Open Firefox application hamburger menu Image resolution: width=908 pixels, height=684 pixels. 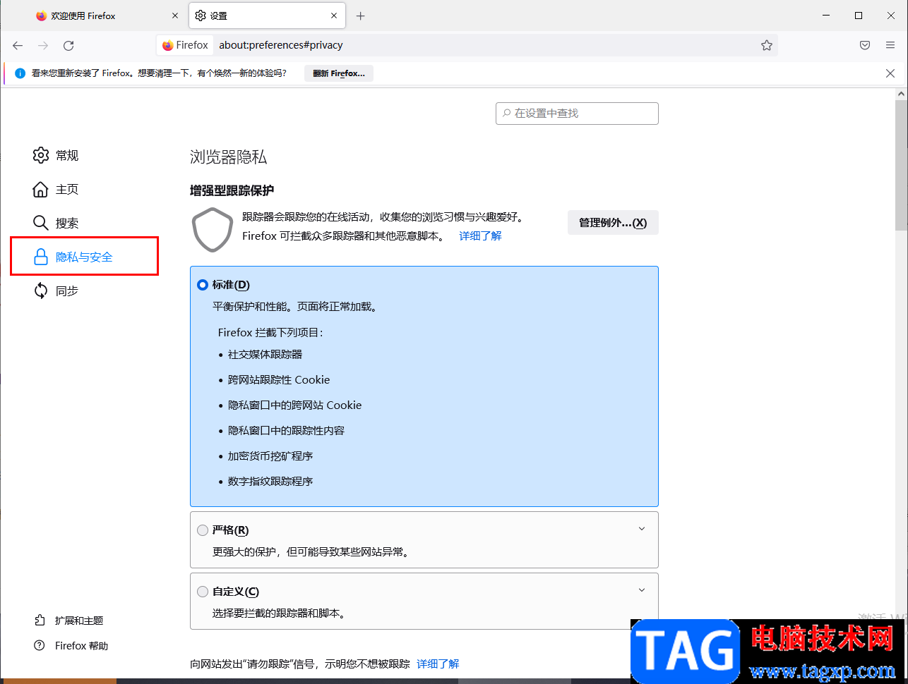[x=890, y=45]
